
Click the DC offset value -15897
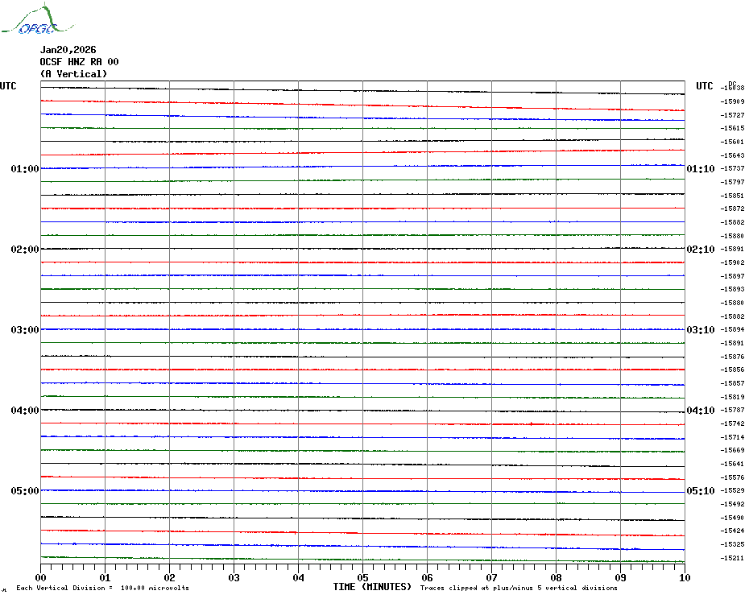pyautogui.click(x=732, y=276)
